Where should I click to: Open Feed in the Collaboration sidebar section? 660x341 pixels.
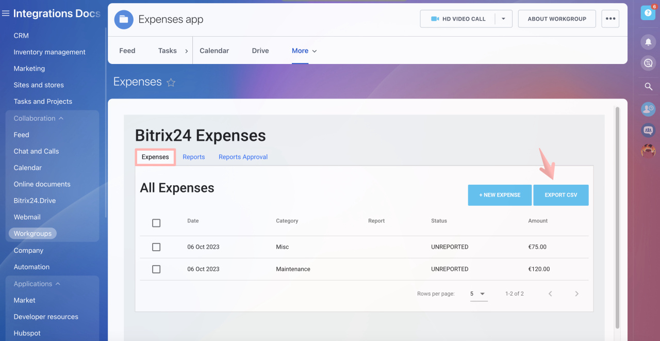(21, 135)
